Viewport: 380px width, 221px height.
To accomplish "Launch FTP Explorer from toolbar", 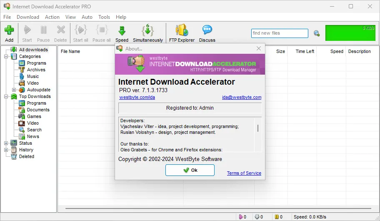I will [182, 33].
